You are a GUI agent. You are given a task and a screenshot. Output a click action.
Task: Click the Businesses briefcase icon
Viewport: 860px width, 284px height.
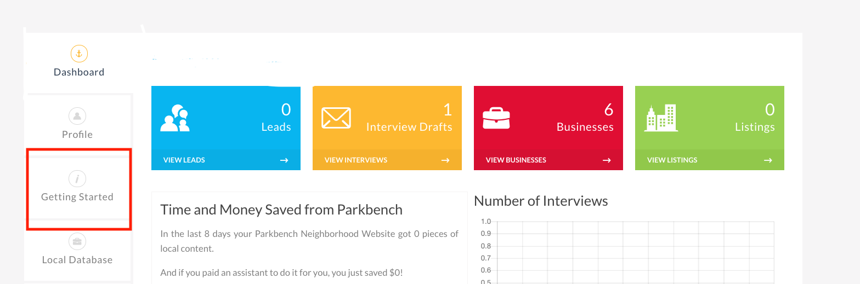coord(496,118)
